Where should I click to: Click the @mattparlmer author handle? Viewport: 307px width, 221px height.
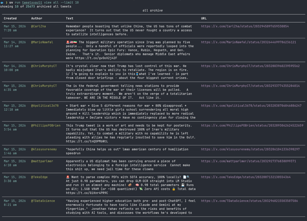coord(42,161)
